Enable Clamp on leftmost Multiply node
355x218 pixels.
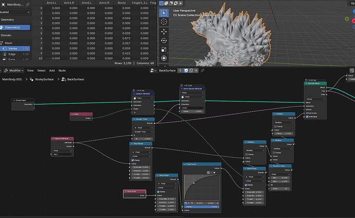click(247, 155)
